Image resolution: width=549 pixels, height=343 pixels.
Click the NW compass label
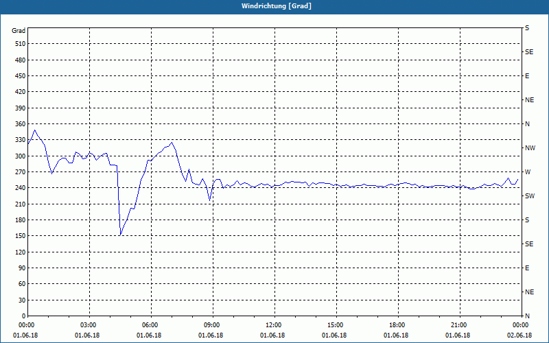530,148
